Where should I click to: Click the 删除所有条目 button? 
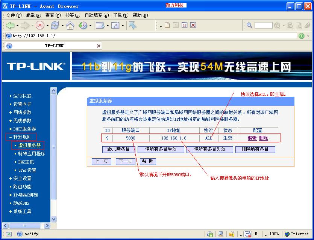pyautogui.click(x=255, y=150)
